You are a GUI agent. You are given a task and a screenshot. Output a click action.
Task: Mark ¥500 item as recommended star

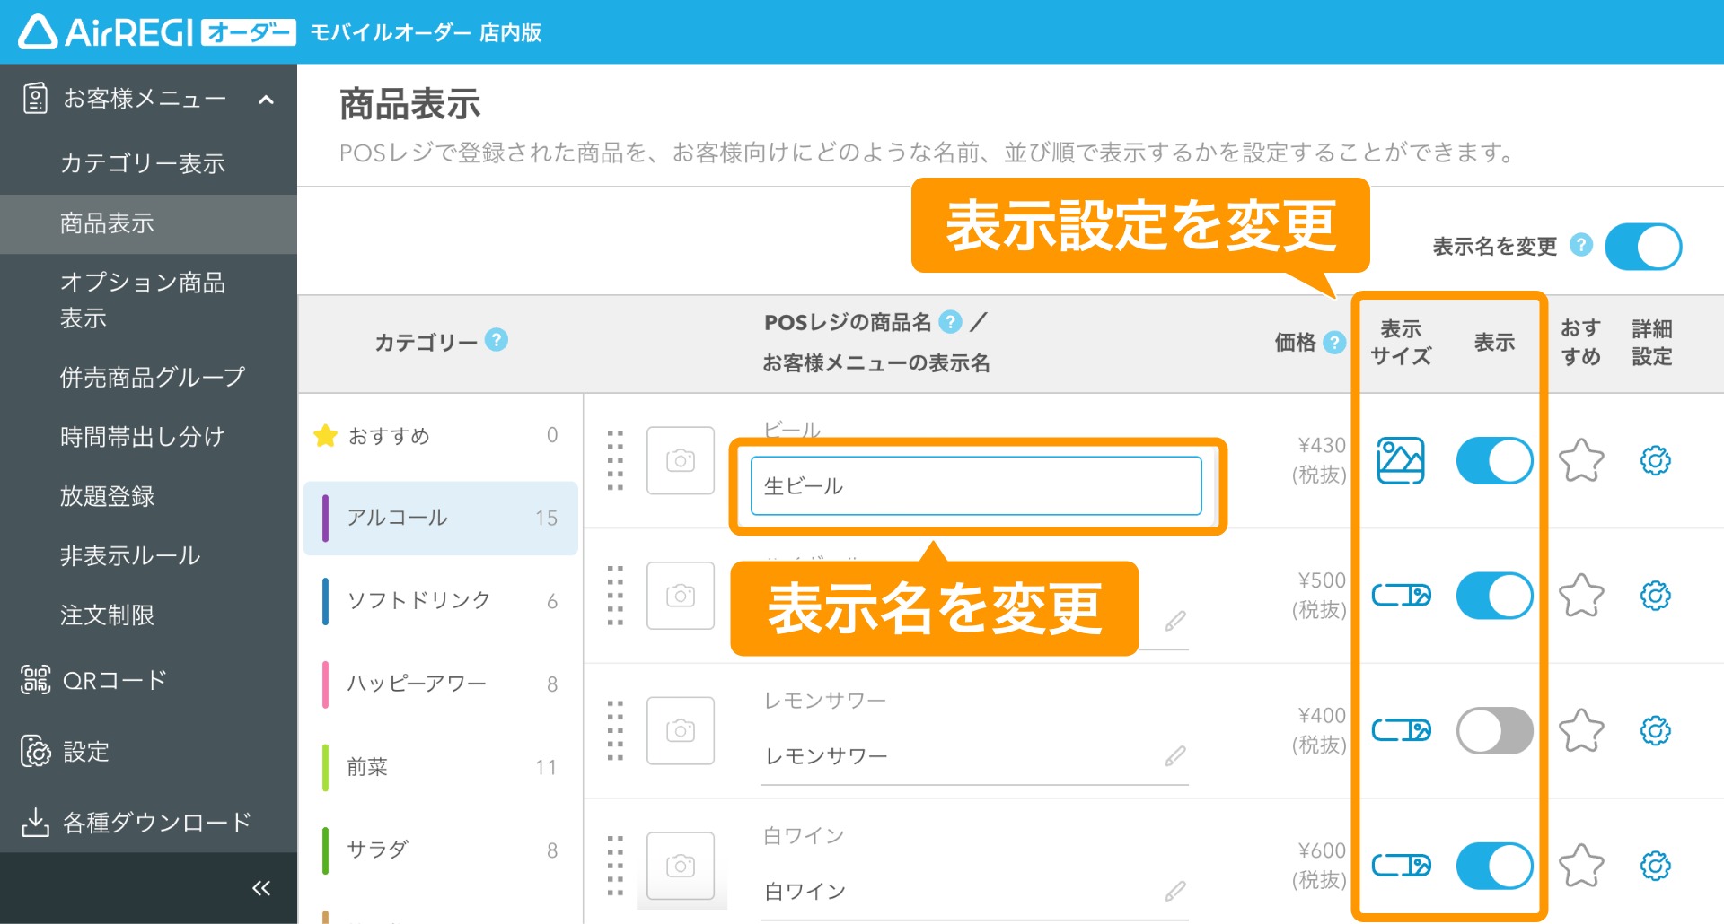pyautogui.click(x=1581, y=596)
